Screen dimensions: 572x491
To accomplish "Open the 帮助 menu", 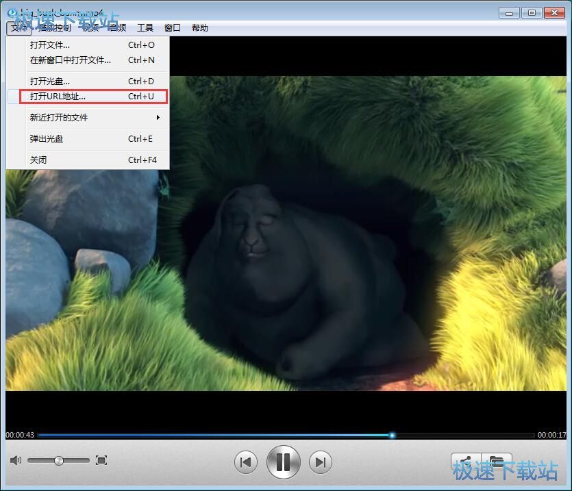I will click(200, 28).
